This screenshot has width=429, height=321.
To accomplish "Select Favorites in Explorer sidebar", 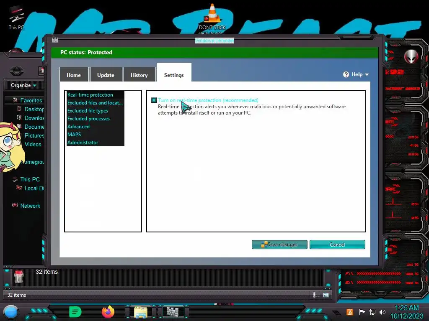I will point(31,100).
